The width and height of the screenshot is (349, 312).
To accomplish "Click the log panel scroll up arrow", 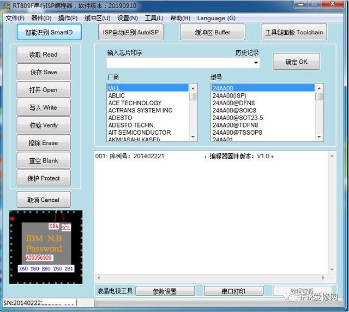I will tap(332, 156).
